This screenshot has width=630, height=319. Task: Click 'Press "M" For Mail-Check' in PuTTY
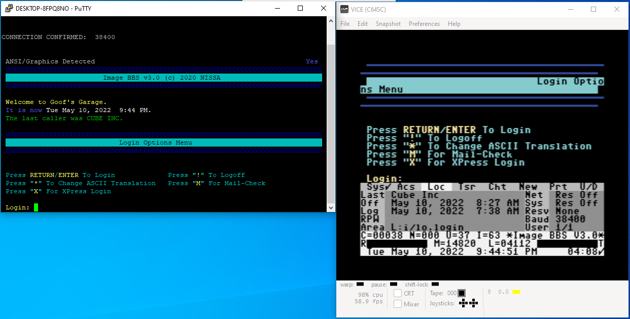[x=217, y=183]
